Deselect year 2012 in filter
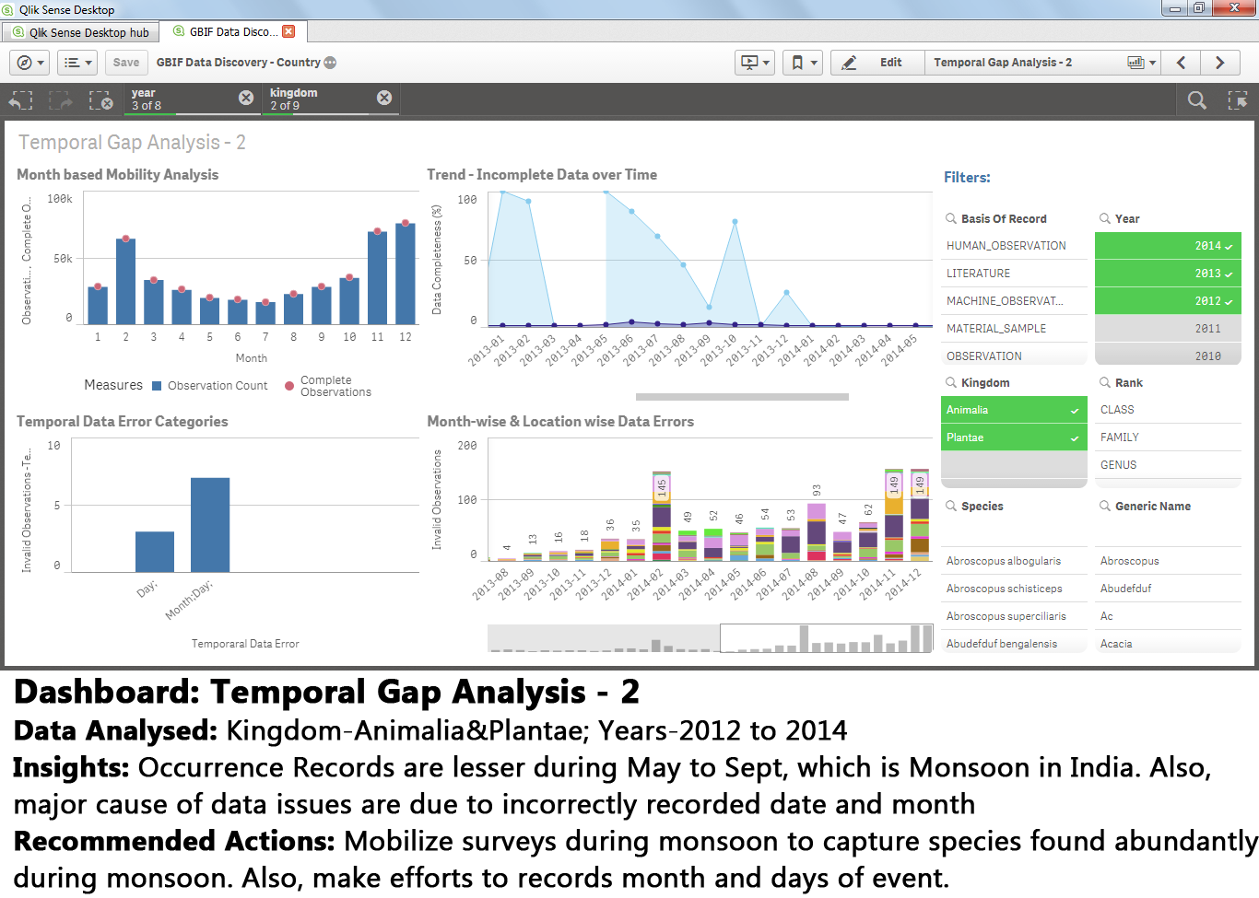 [1168, 301]
